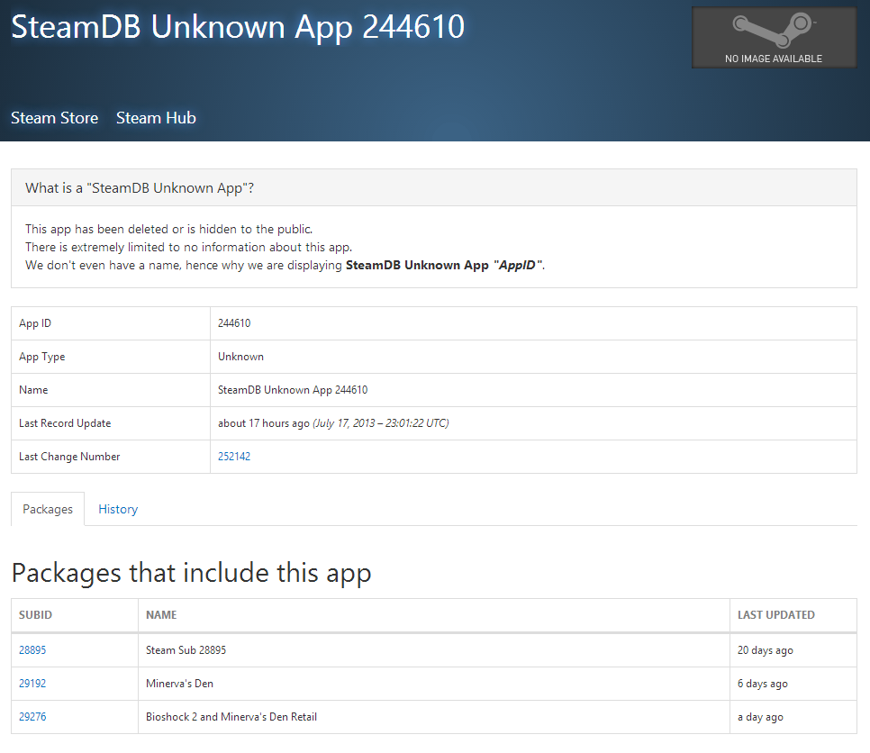Open package SubID 29192
This screenshot has width=870, height=753.
tap(32, 684)
